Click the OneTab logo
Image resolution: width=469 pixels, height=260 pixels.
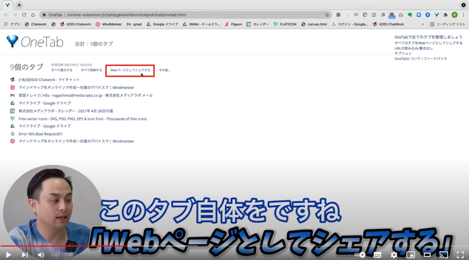click(35, 42)
